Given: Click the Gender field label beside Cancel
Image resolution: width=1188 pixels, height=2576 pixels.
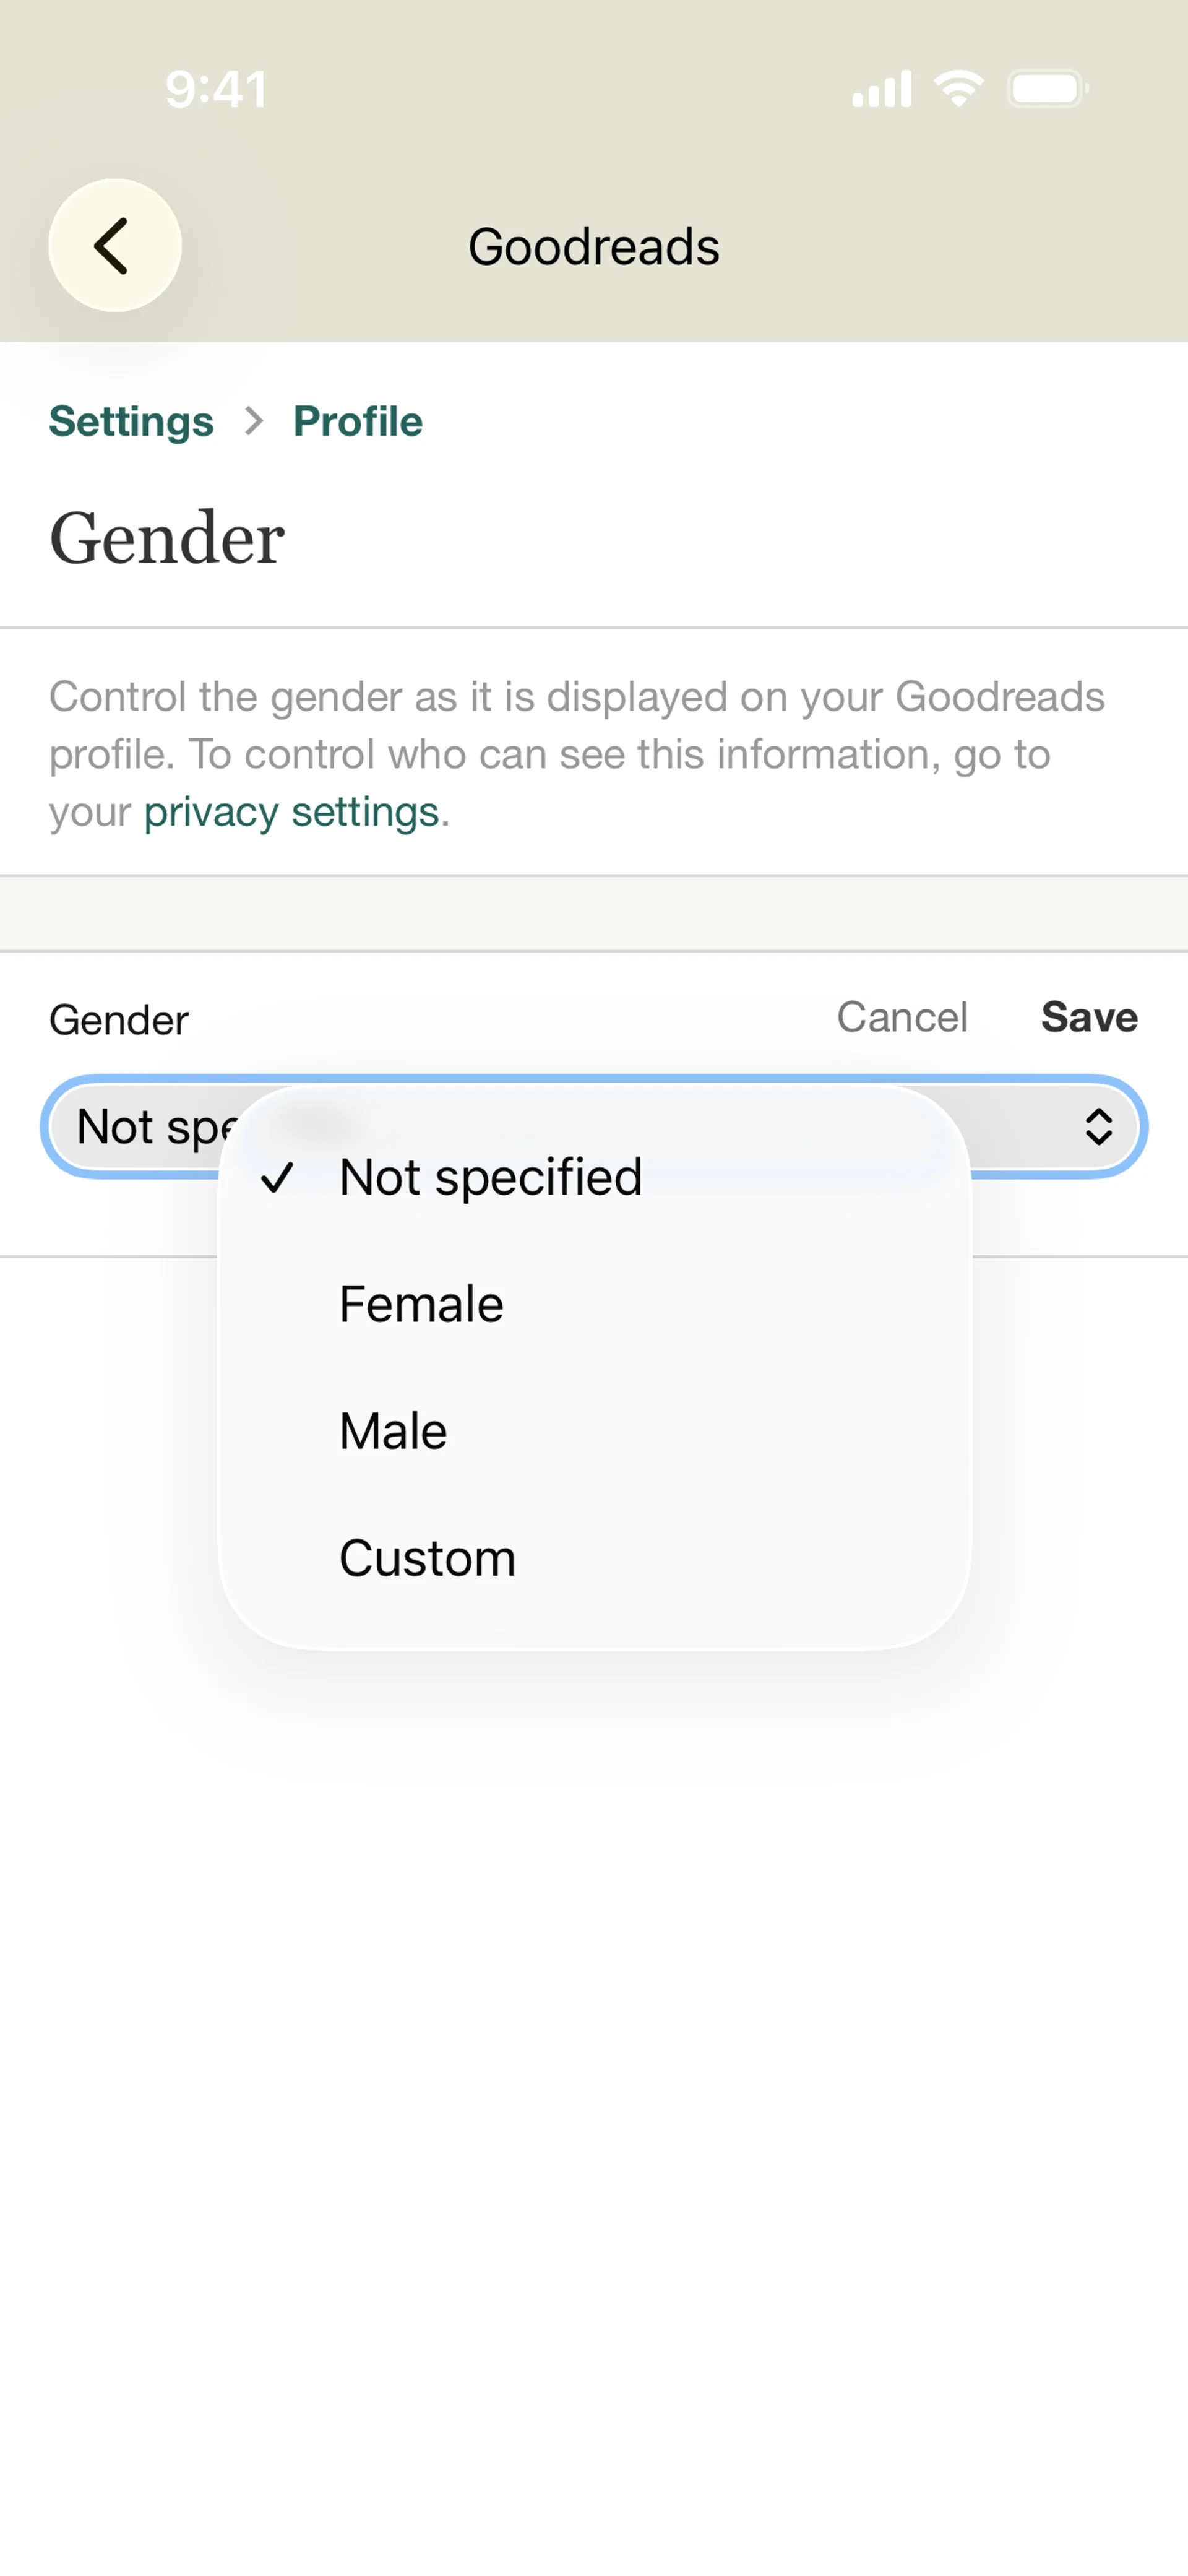Looking at the screenshot, I should point(119,1020).
